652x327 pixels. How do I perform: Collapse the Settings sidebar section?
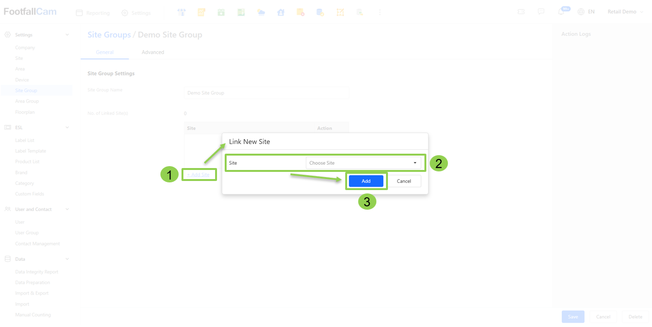click(67, 35)
